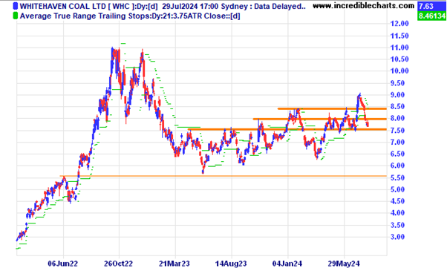
Task: Click the 12.00 price axis label
Action: tap(399, 24)
